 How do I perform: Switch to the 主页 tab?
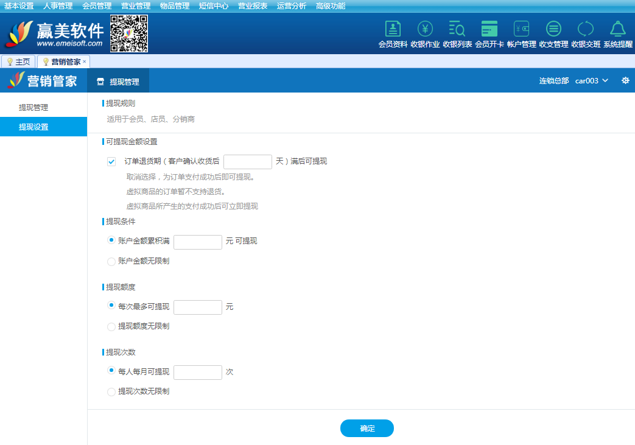coord(19,61)
